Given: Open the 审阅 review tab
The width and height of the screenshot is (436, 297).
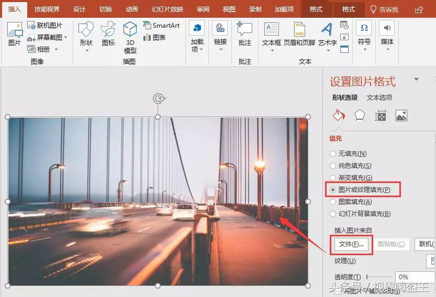Looking at the screenshot, I should [203, 9].
